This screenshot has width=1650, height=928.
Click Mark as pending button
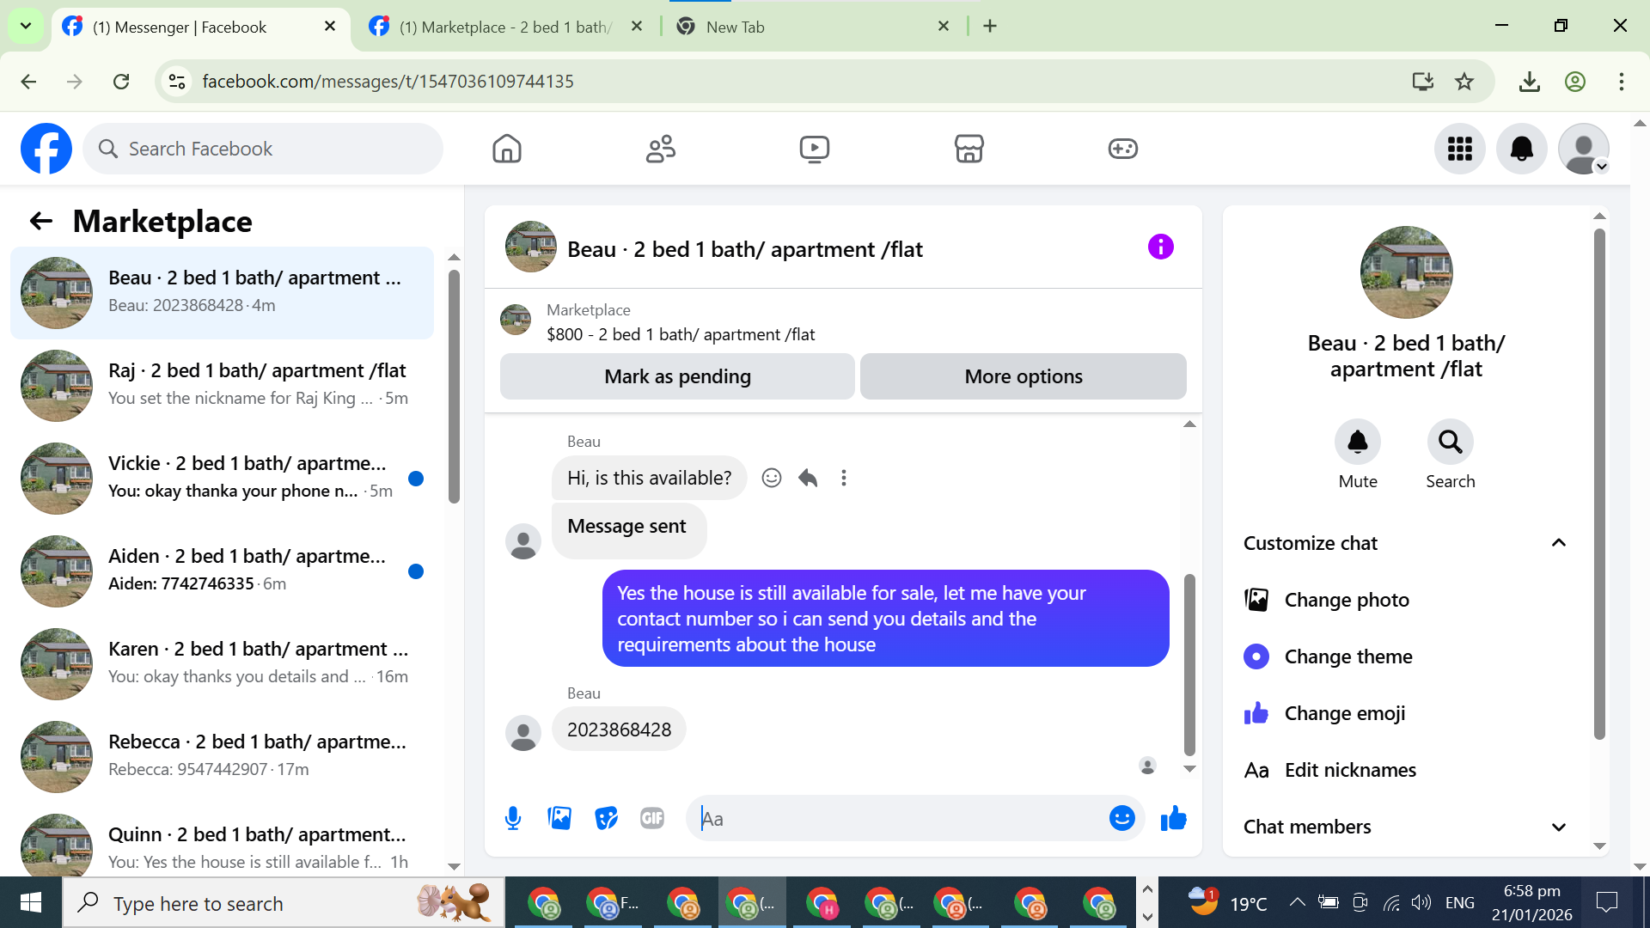(677, 376)
